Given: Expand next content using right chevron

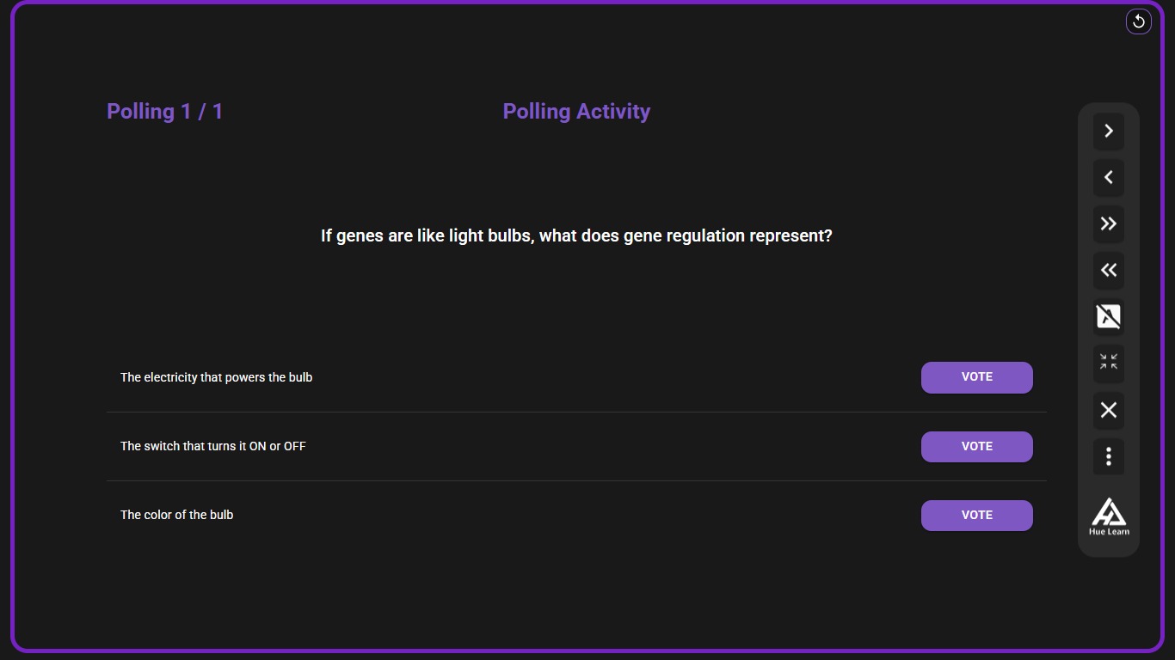Looking at the screenshot, I should coord(1108,131).
